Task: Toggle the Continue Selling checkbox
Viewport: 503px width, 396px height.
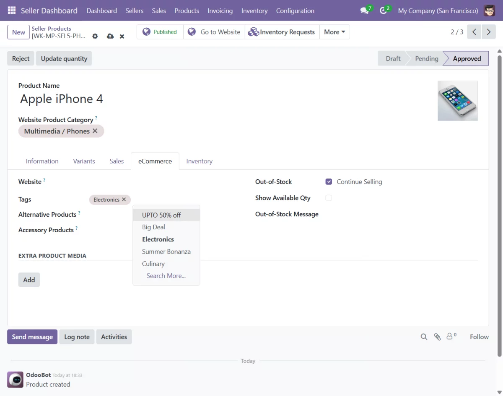Action: pos(329,182)
